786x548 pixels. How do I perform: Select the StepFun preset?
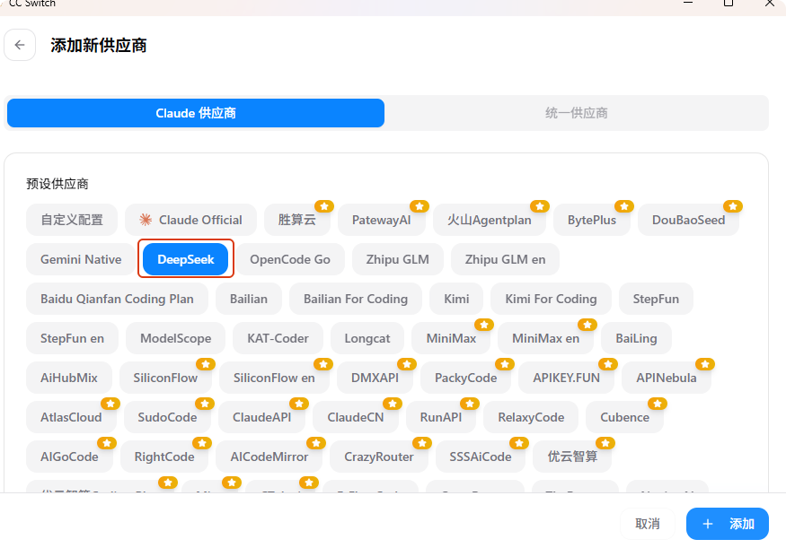tap(656, 299)
